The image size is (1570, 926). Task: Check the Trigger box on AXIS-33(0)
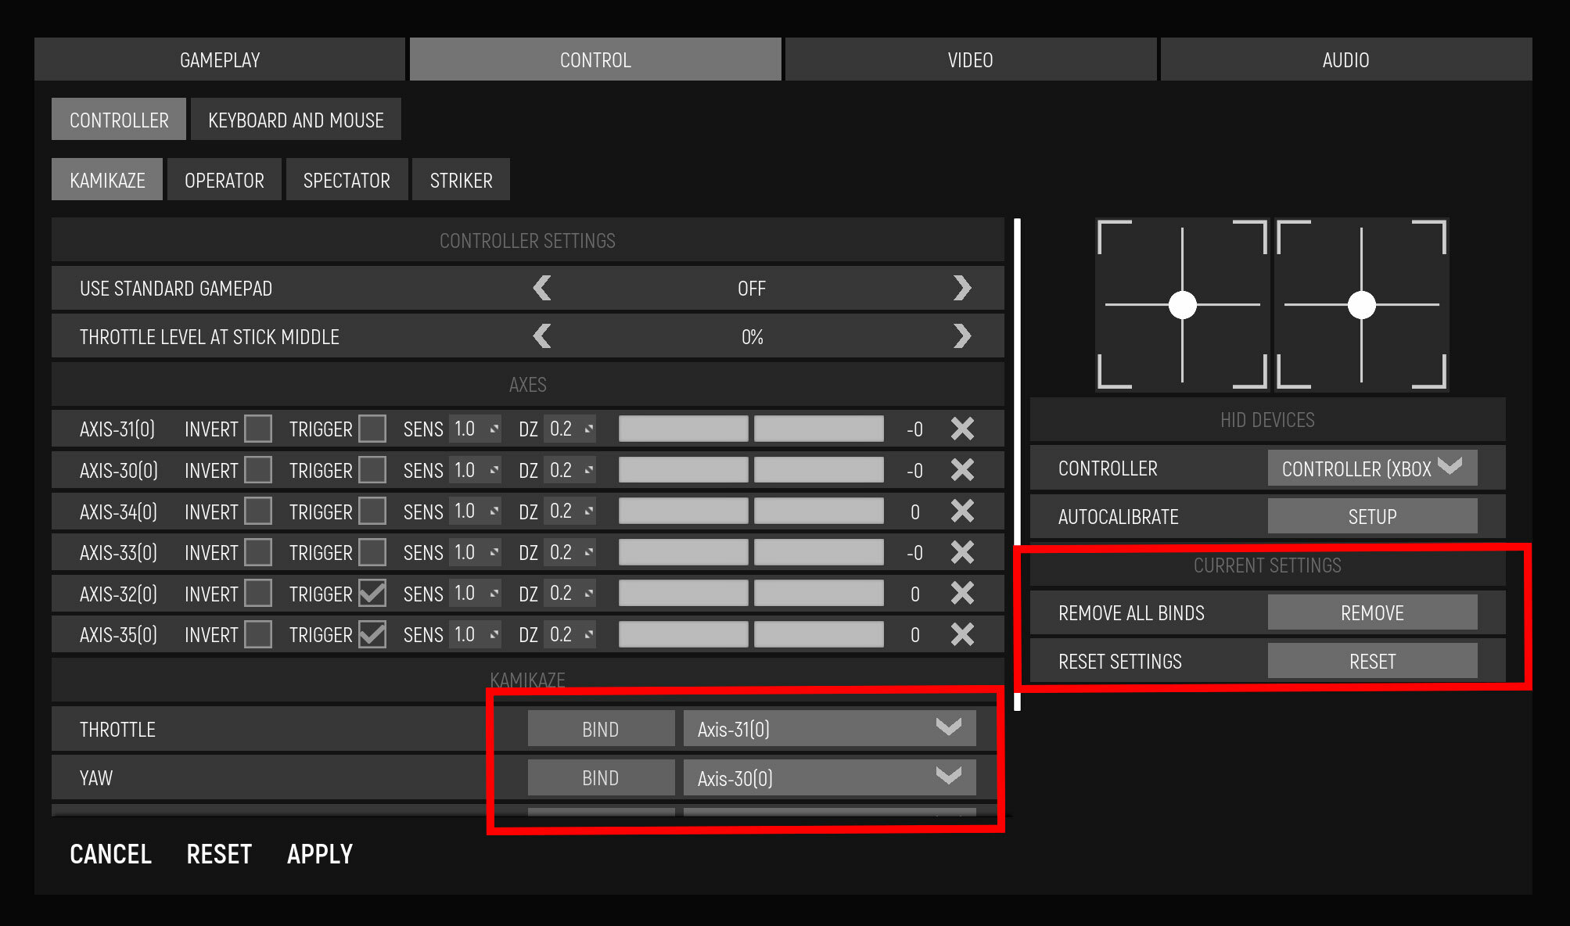[x=372, y=552]
